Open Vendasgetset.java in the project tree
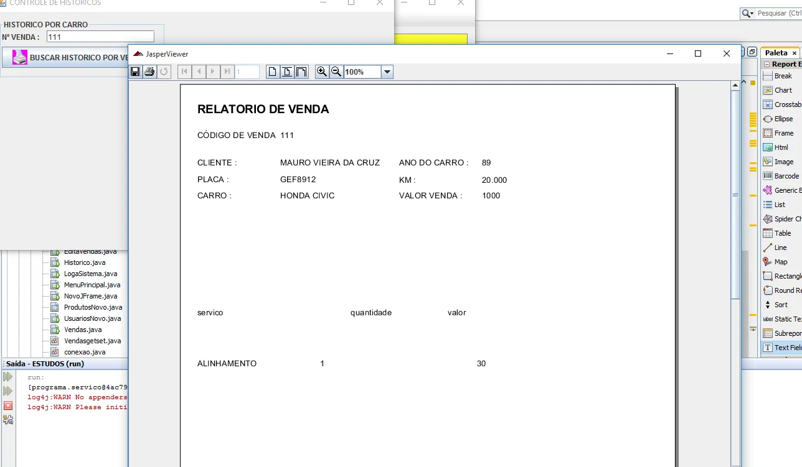This screenshot has height=467, width=802. (x=92, y=341)
